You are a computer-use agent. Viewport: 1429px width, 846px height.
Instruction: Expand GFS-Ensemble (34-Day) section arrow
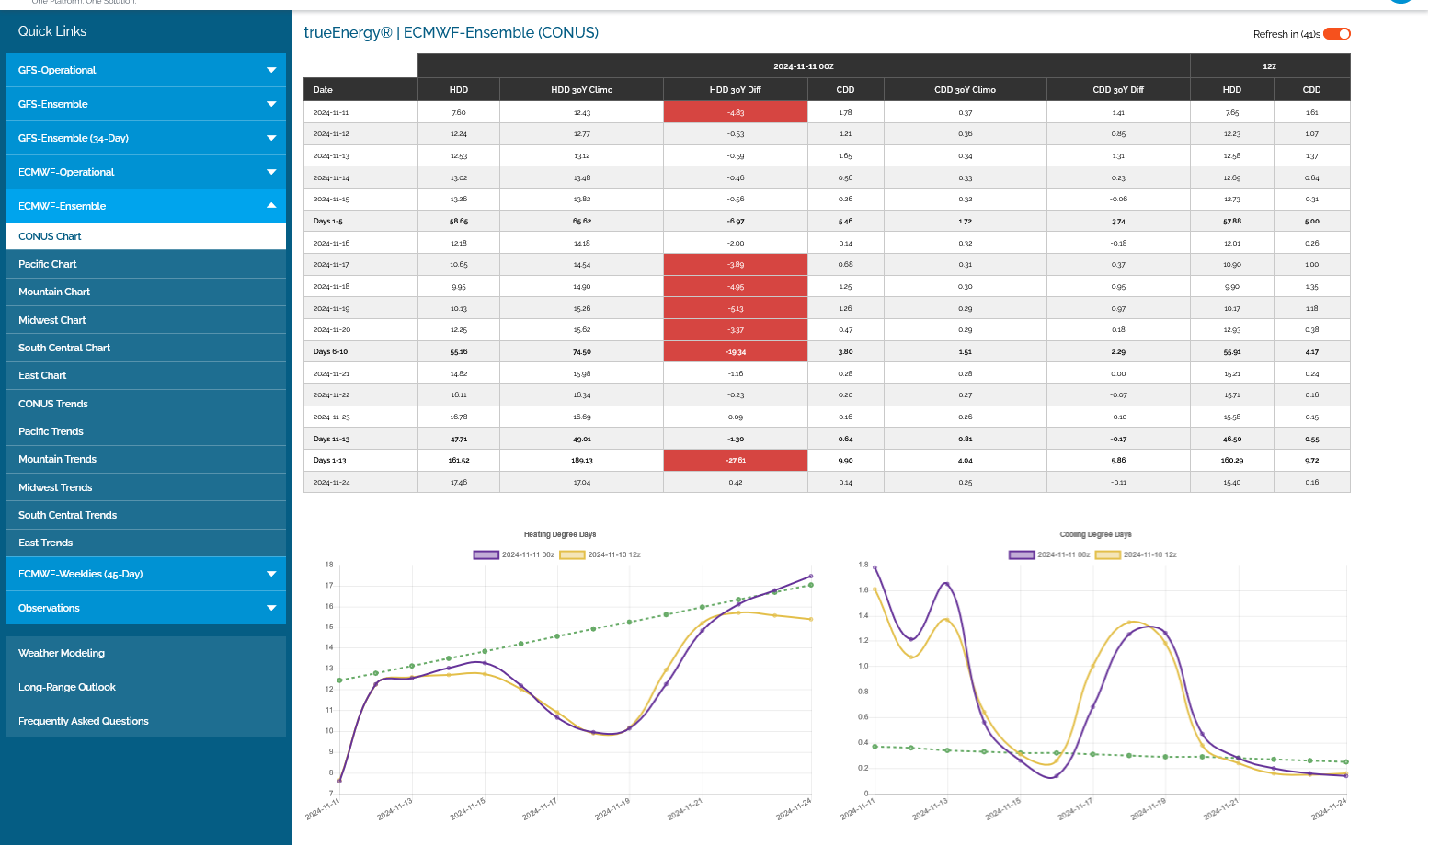271,138
